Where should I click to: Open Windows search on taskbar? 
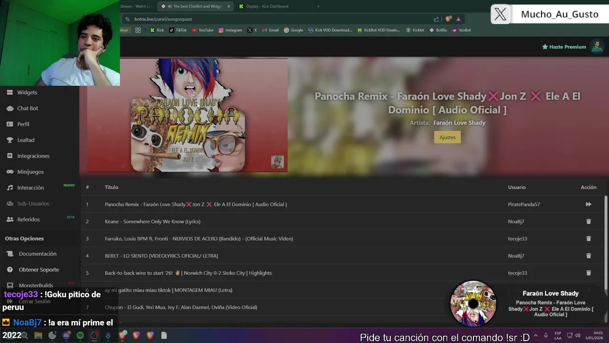point(24,335)
